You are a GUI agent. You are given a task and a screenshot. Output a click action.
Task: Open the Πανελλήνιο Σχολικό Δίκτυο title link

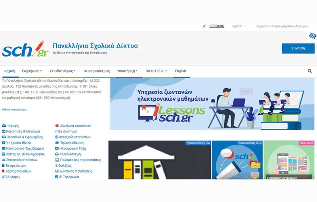point(95,46)
